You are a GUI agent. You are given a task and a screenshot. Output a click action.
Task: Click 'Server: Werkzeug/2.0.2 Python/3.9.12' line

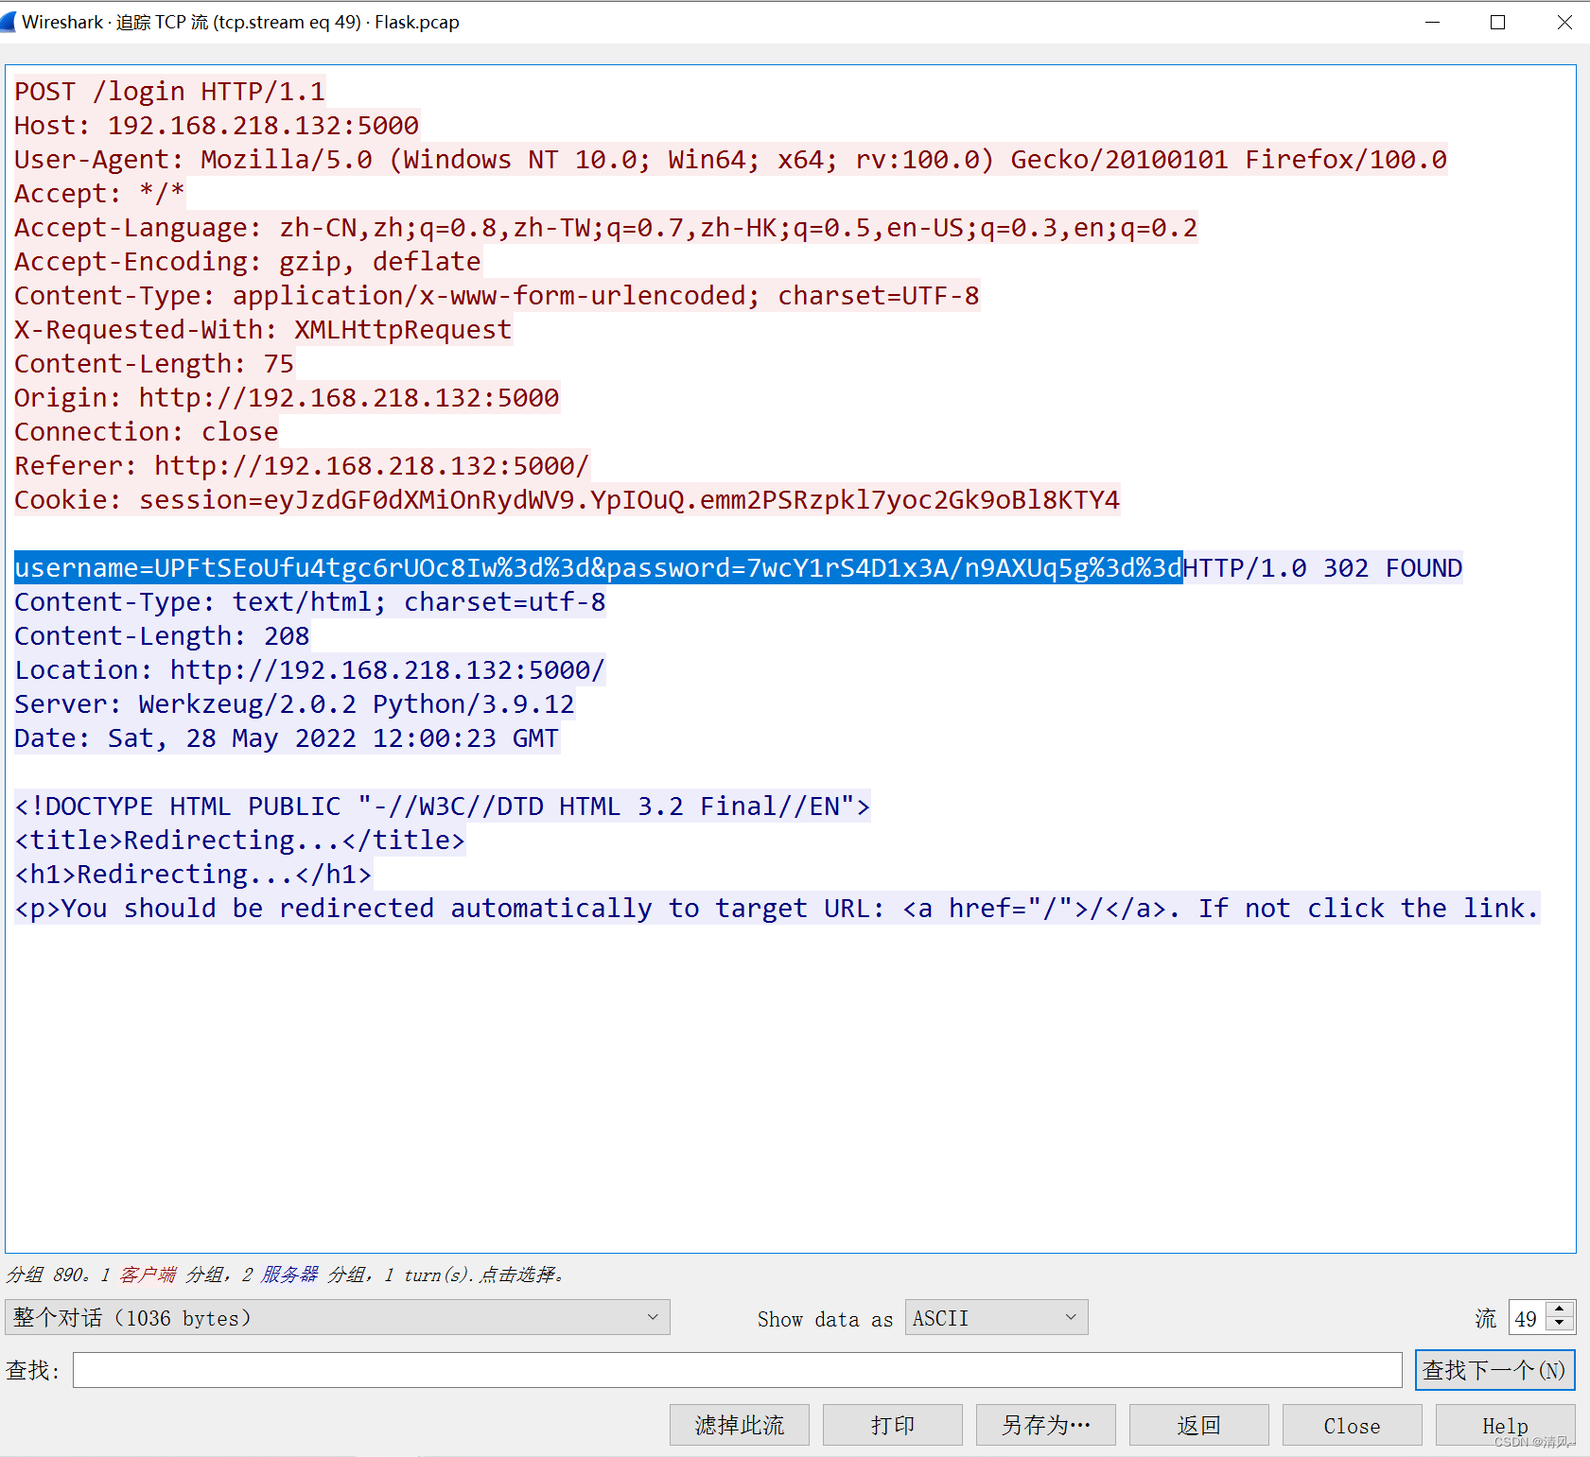coord(294,704)
